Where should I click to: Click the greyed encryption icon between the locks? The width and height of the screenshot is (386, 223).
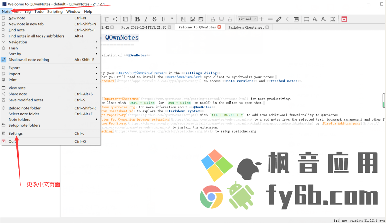(x=221, y=19)
